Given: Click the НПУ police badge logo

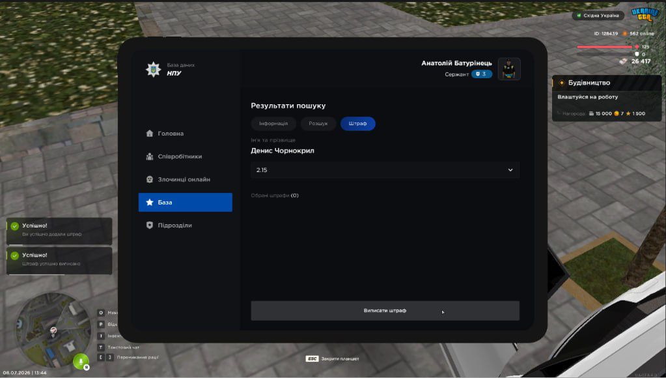Looking at the screenshot, I should click(154, 69).
